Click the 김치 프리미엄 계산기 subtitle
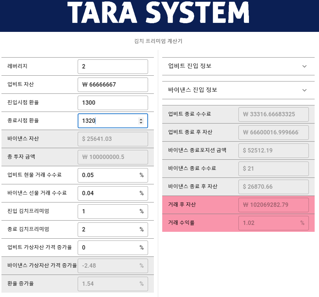Image resolution: width=319 pixels, height=297 pixels. [x=158, y=41]
